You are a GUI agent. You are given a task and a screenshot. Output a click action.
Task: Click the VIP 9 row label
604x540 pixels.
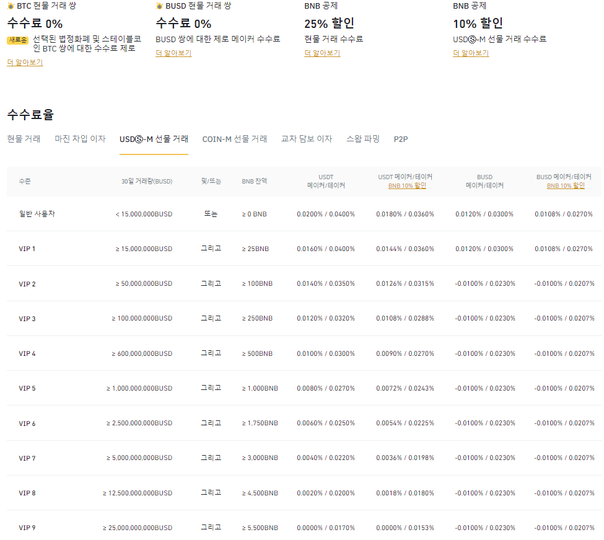point(27,528)
